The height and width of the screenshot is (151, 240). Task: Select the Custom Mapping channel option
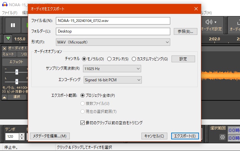(134, 59)
